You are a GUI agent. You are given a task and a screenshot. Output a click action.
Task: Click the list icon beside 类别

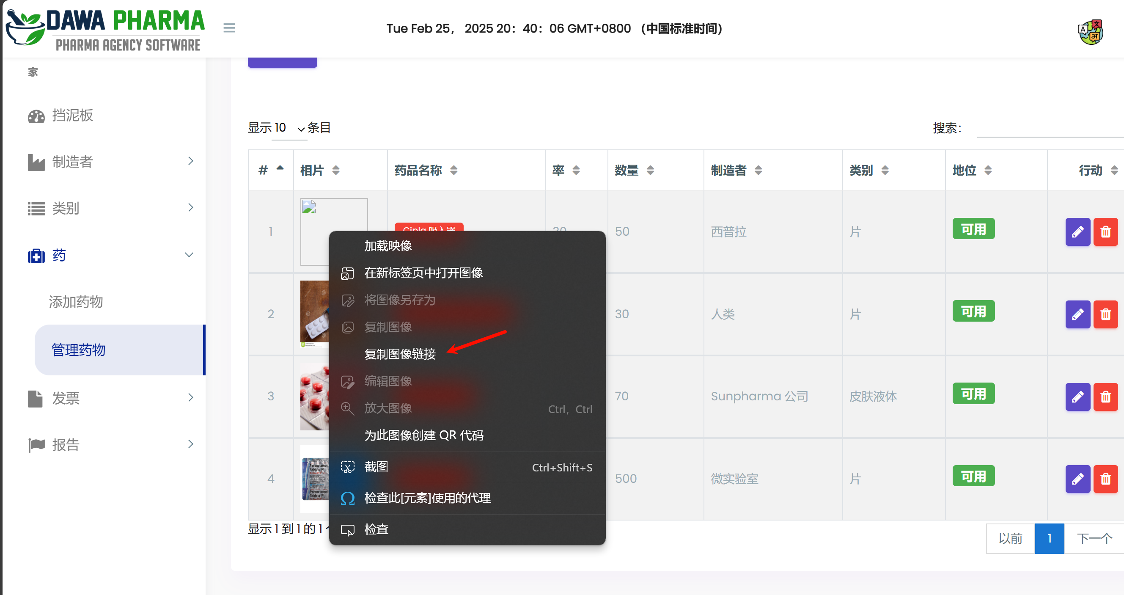36,209
